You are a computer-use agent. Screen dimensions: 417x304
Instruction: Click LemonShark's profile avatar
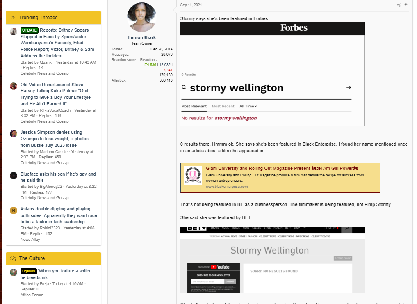[x=141, y=17]
